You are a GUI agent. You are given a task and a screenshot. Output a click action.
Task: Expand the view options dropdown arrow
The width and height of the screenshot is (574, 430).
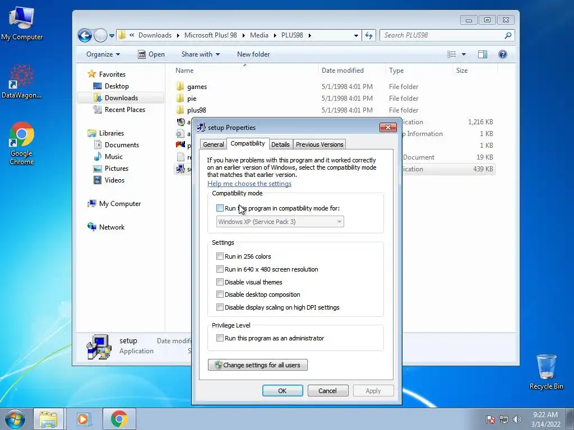click(x=464, y=54)
